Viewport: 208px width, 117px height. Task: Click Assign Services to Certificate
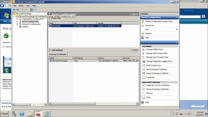click(159, 85)
